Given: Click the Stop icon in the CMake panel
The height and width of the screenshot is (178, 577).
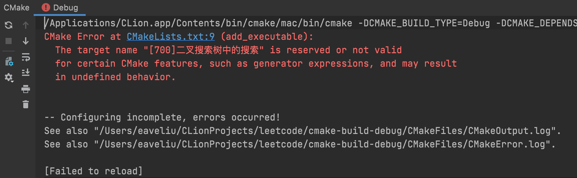Looking at the screenshot, I should (x=9, y=41).
